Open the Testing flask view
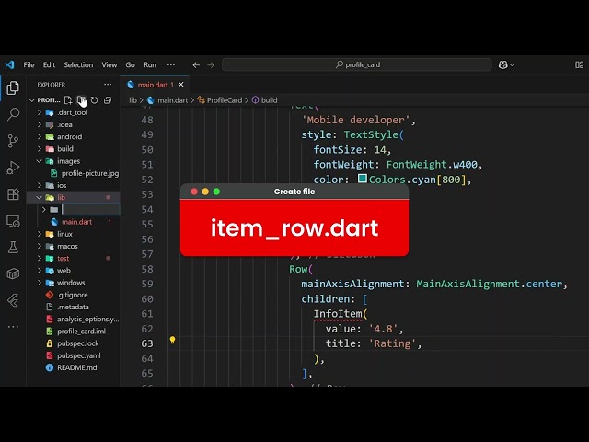The height and width of the screenshot is (442, 589). tap(13, 248)
